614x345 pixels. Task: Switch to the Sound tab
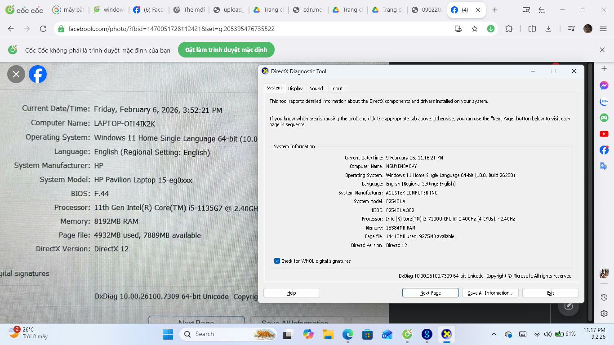pos(316,88)
